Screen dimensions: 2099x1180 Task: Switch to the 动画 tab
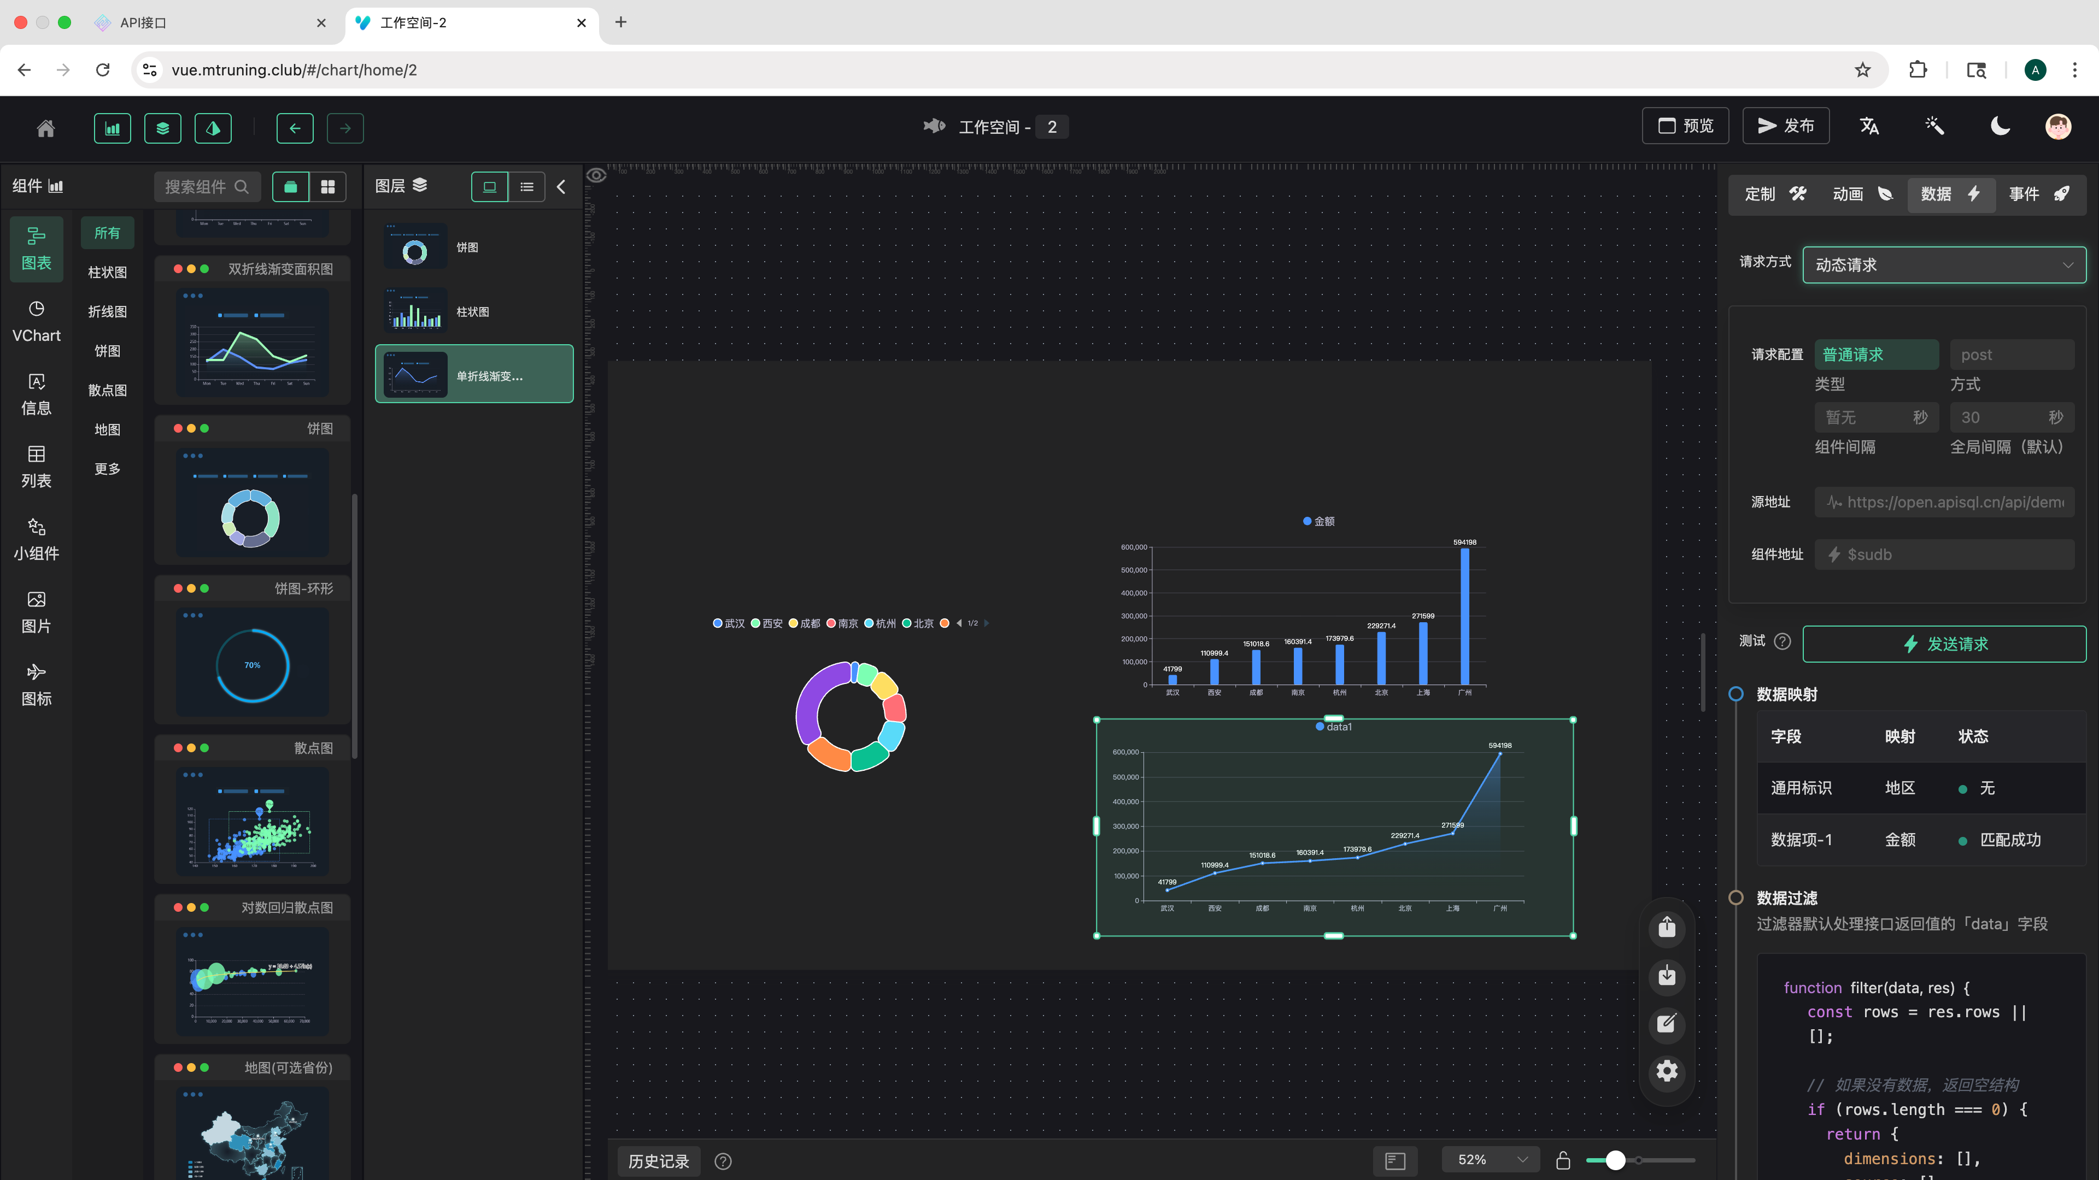point(1862,194)
